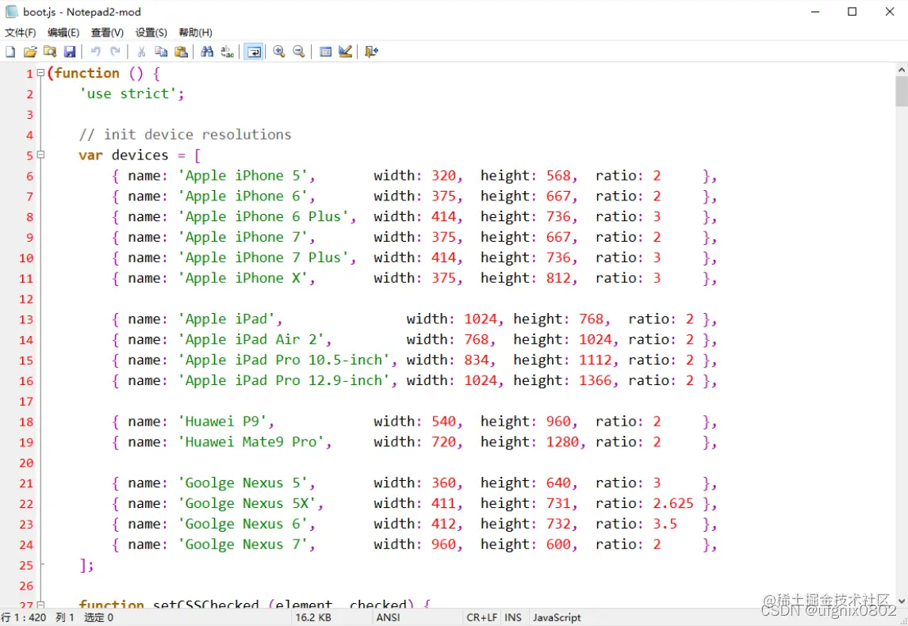Click the 'Goolge Nexus 5X' string

tap(247, 503)
